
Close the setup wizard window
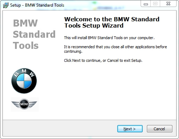(168, 4)
